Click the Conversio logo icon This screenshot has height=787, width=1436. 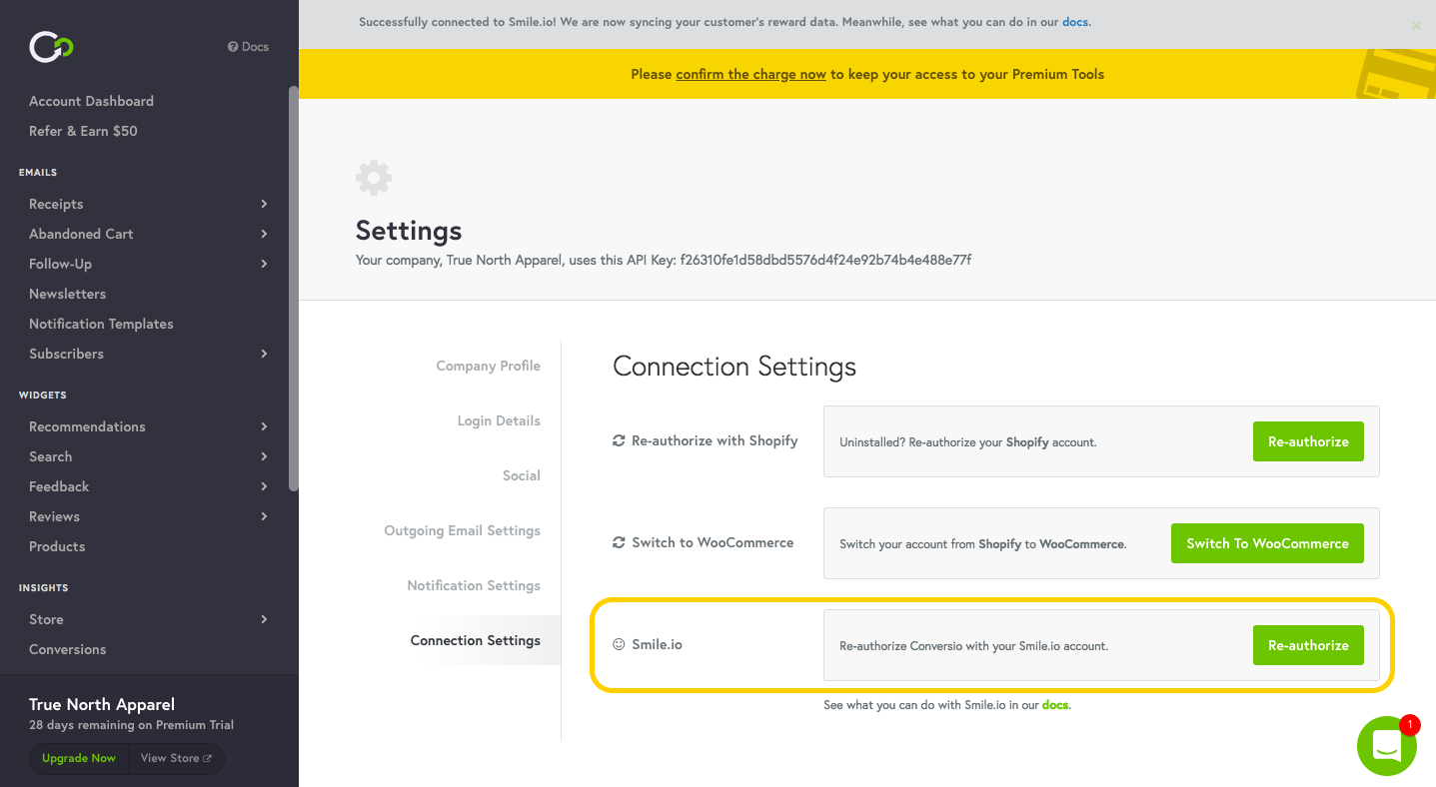click(x=51, y=46)
